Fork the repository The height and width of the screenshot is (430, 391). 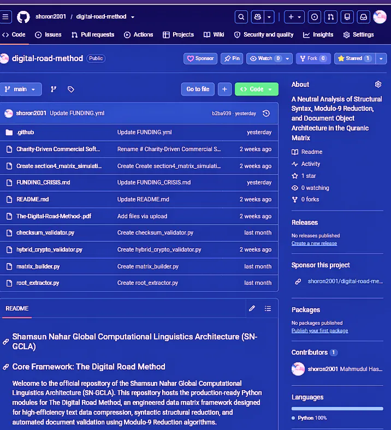coord(313,58)
